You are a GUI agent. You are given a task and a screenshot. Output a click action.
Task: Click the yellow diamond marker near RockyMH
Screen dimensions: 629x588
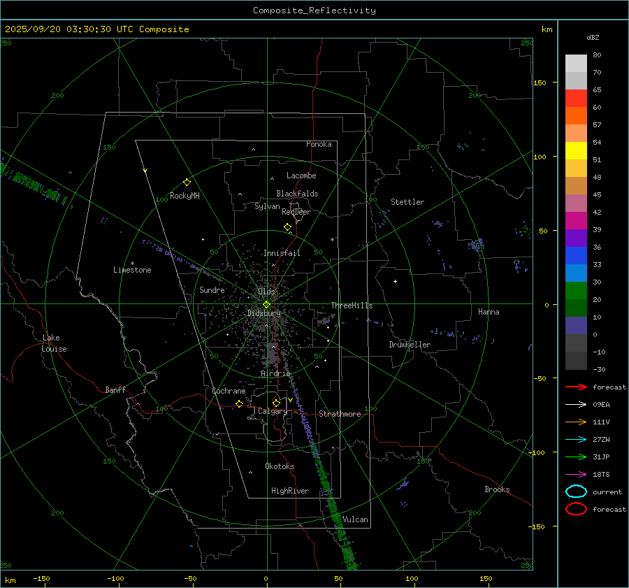click(x=187, y=182)
